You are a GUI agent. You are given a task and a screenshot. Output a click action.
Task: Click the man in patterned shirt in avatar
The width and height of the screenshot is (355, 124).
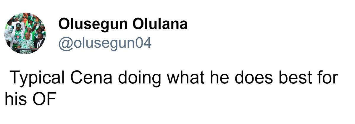click(27, 43)
